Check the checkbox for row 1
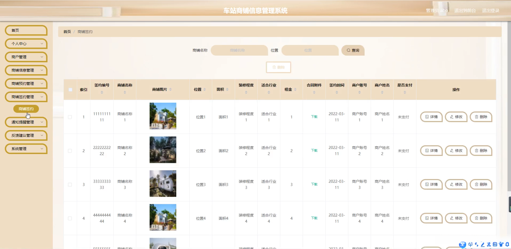511x249 pixels. [x=70, y=117]
